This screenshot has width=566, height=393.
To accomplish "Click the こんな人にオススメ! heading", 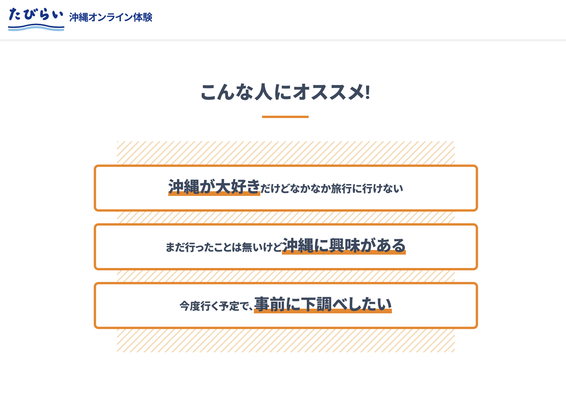I will point(285,92).
